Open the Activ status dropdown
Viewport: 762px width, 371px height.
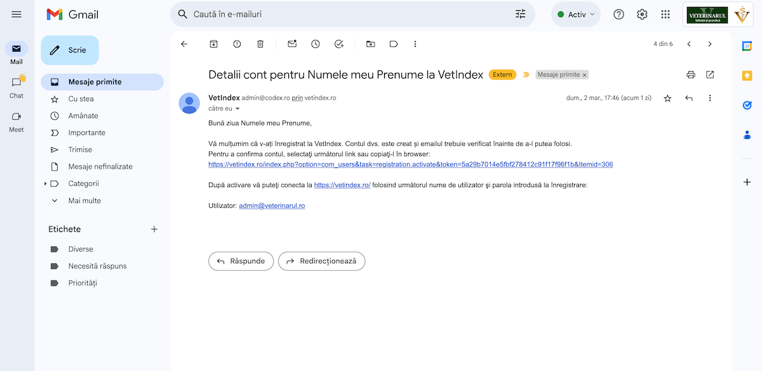[x=576, y=15]
